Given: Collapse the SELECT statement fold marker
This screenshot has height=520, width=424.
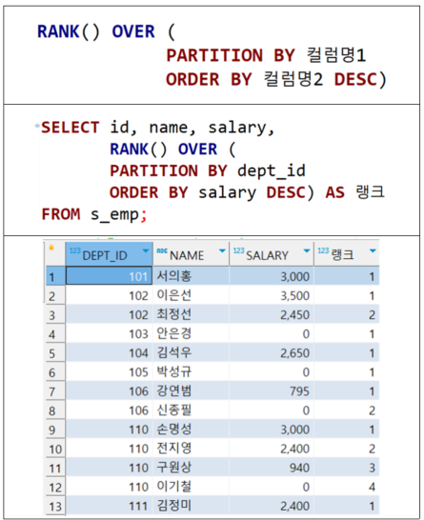Looking at the screenshot, I should coord(36,126).
